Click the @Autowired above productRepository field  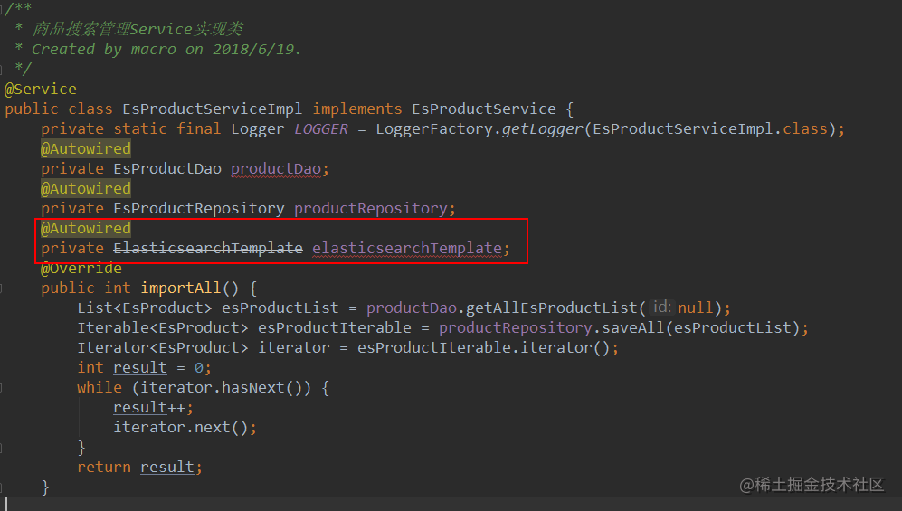[x=86, y=188]
